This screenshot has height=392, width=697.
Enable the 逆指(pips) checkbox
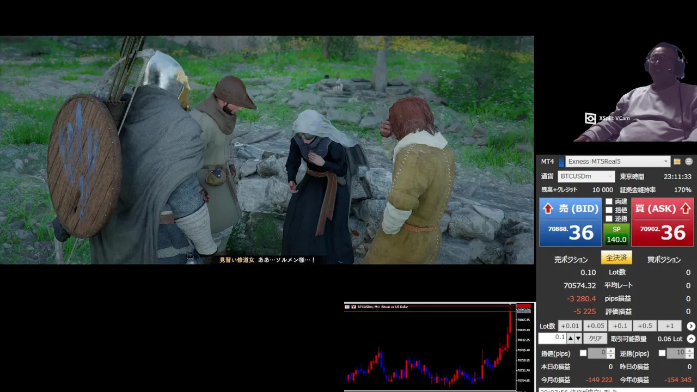coord(662,353)
